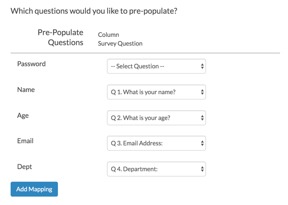Image resolution: width=288 pixels, height=205 pixels.
Task: Click the up-down arrows on the Age row dropdown
Action: 202,118
